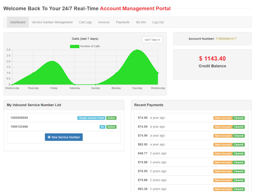Select service number 1500123456
This screenshot has height=192, width=257.
click(19, 127)
